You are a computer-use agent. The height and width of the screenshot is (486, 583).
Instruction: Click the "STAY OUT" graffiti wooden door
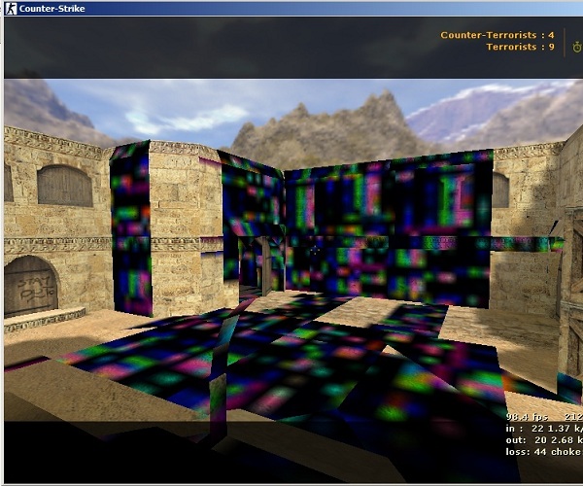point(31,286)
